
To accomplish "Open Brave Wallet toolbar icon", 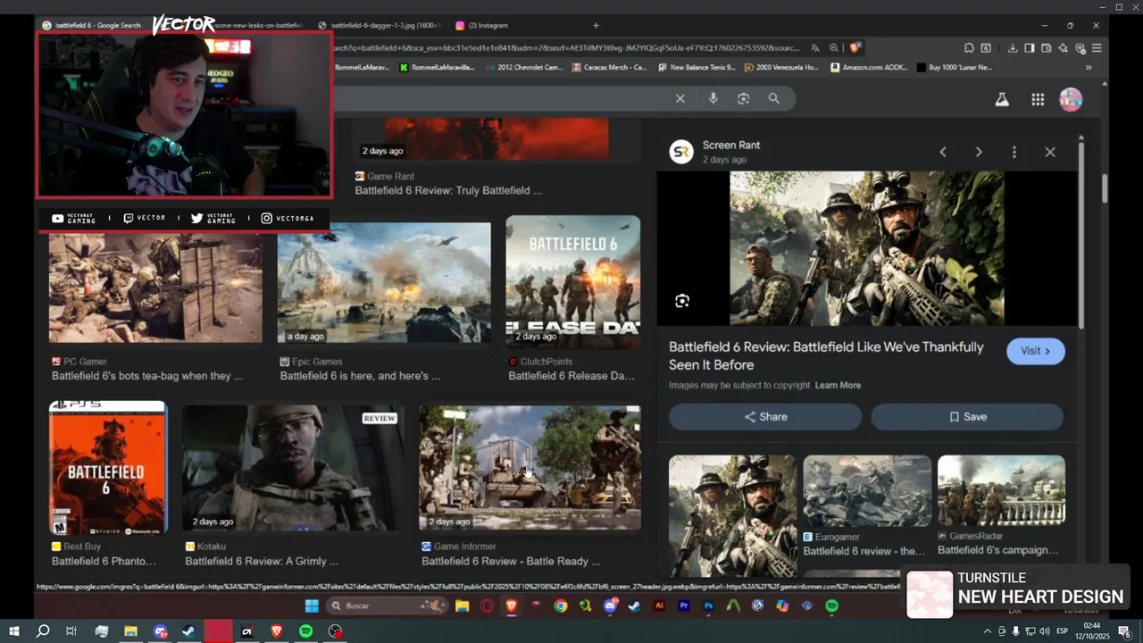I will (x=1047, y=48).
